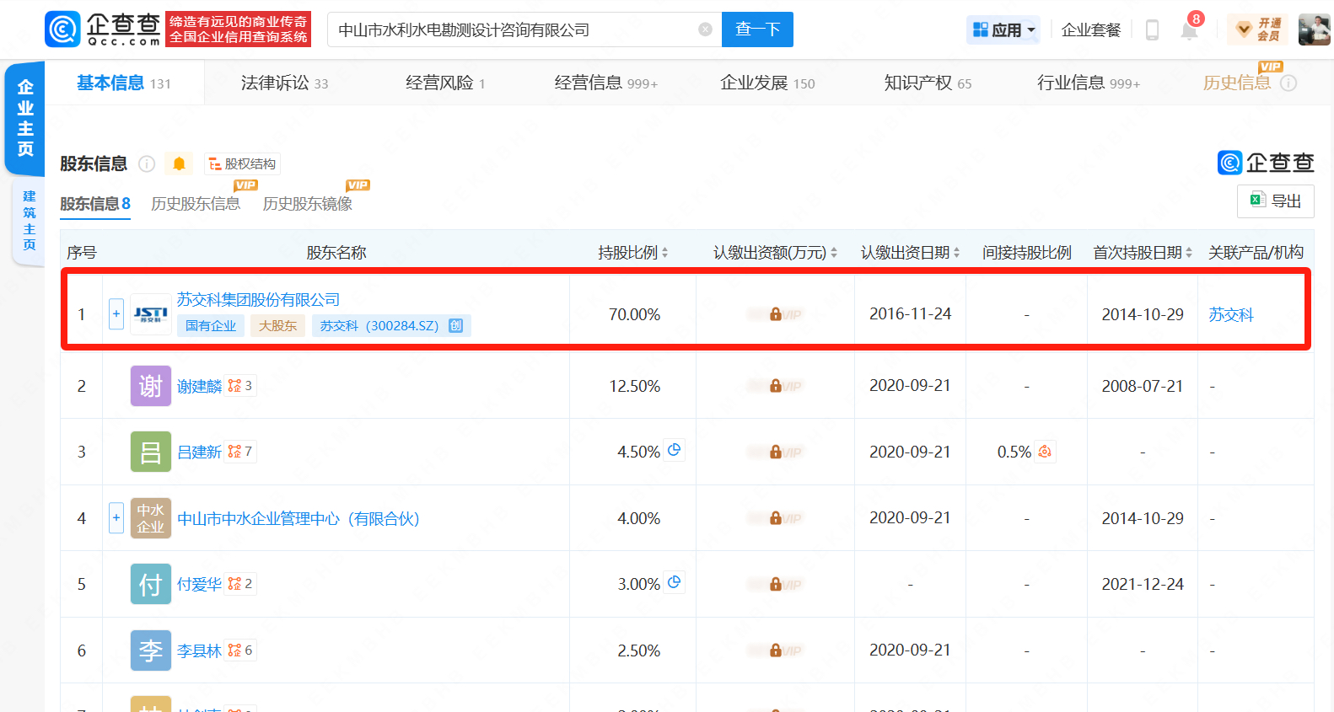Screen dimensions: 1334x712
Task: Open 股权结构 button
Action: pos(242,163)
